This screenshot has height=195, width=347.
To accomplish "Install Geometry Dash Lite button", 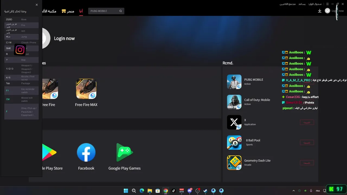I will 307,163.
